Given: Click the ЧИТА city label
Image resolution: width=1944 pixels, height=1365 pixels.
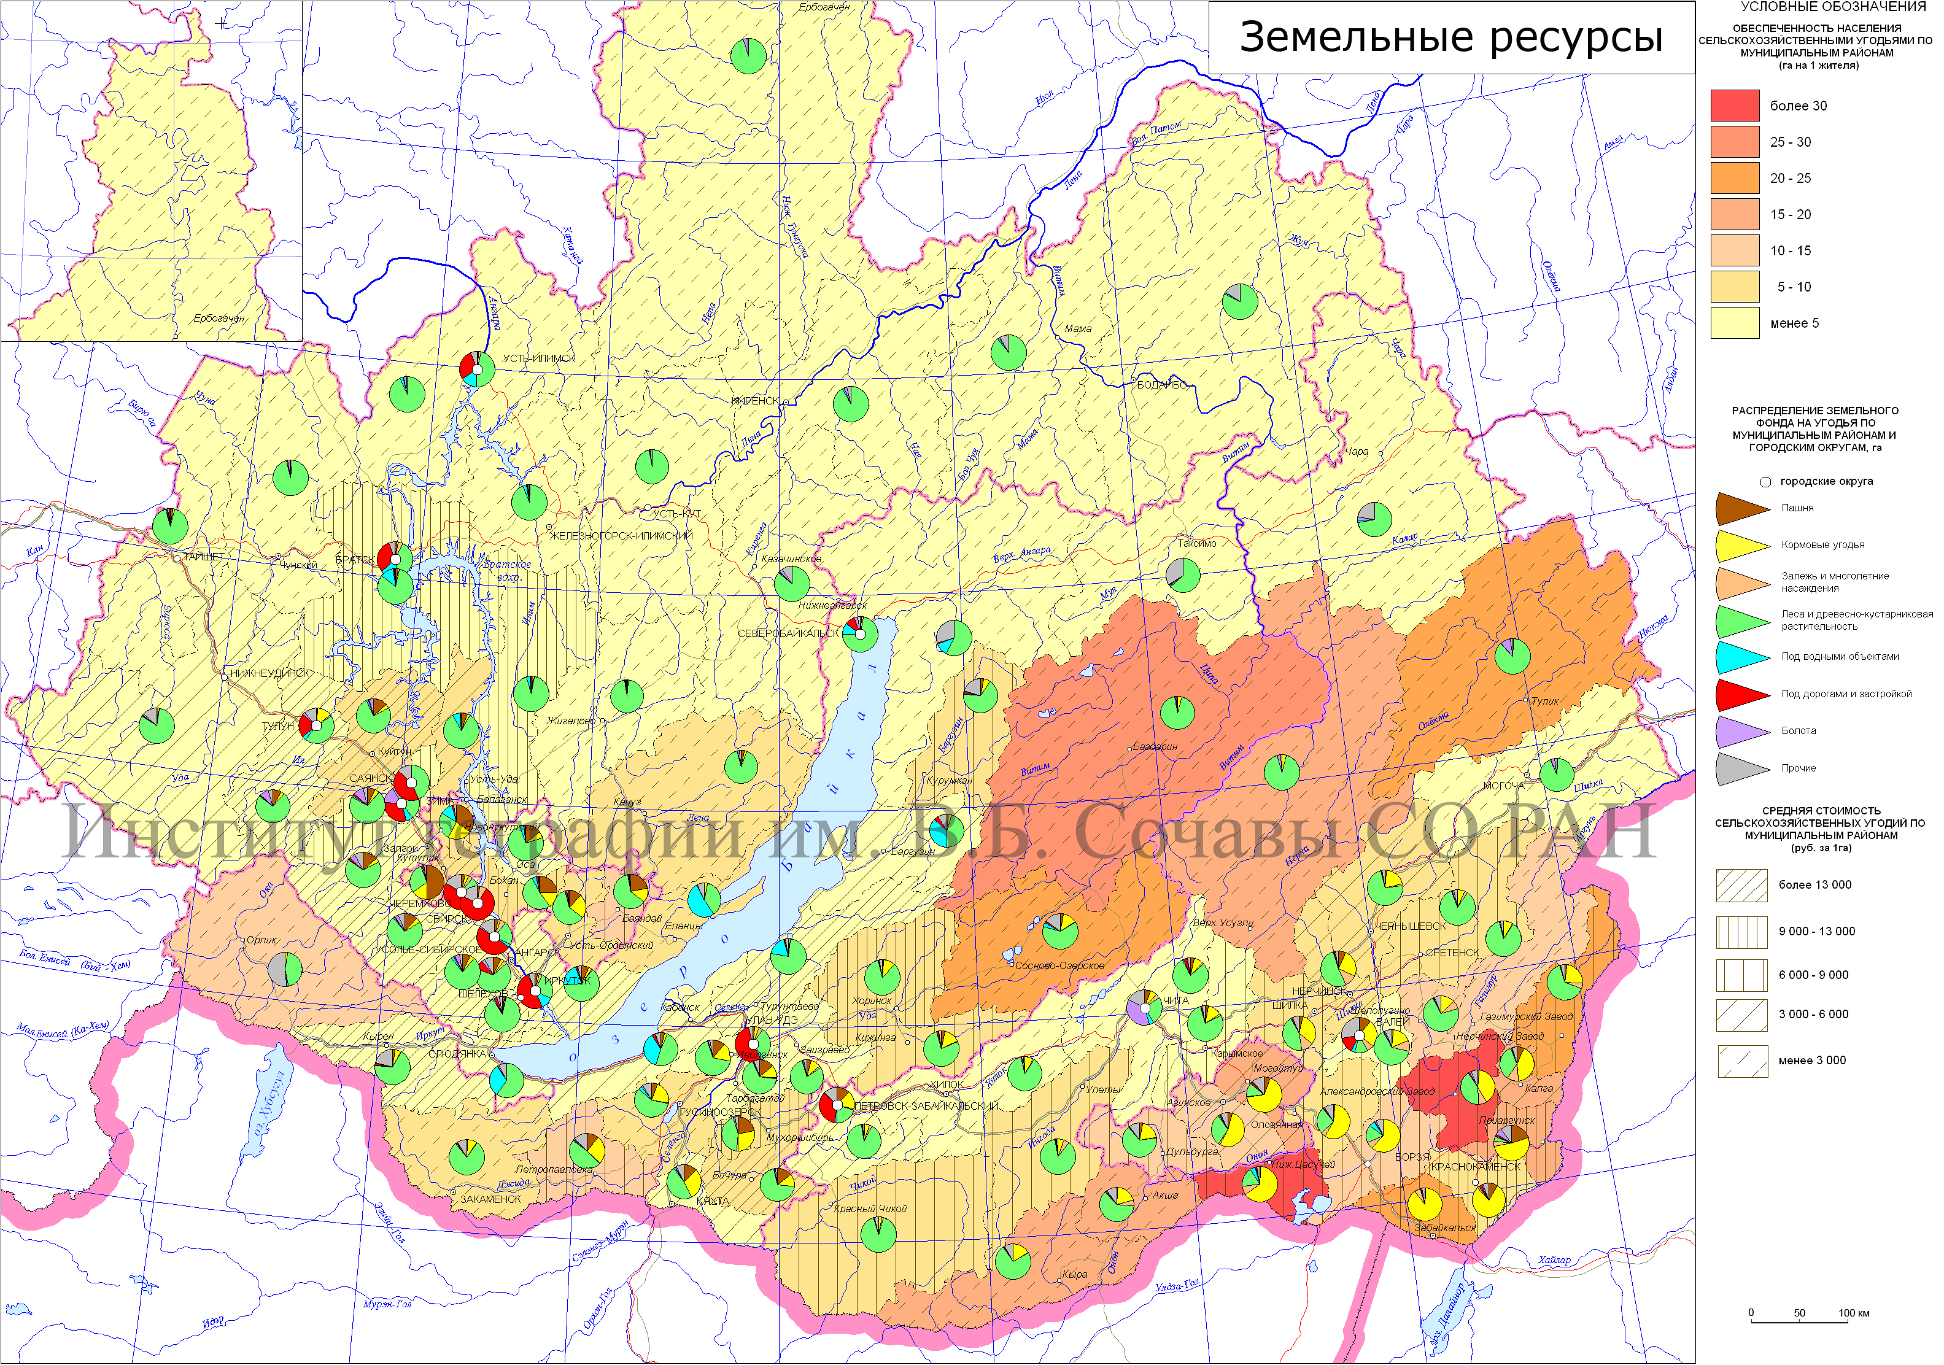Looking at the screenshot, I should click(1175, 1001).
